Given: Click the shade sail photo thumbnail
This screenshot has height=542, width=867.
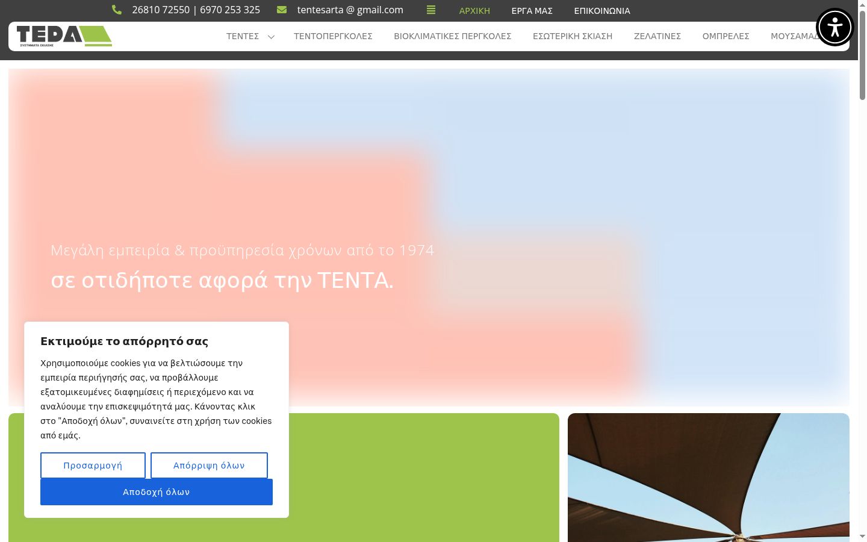Looking at the screenshot, I should pos(709,478).
